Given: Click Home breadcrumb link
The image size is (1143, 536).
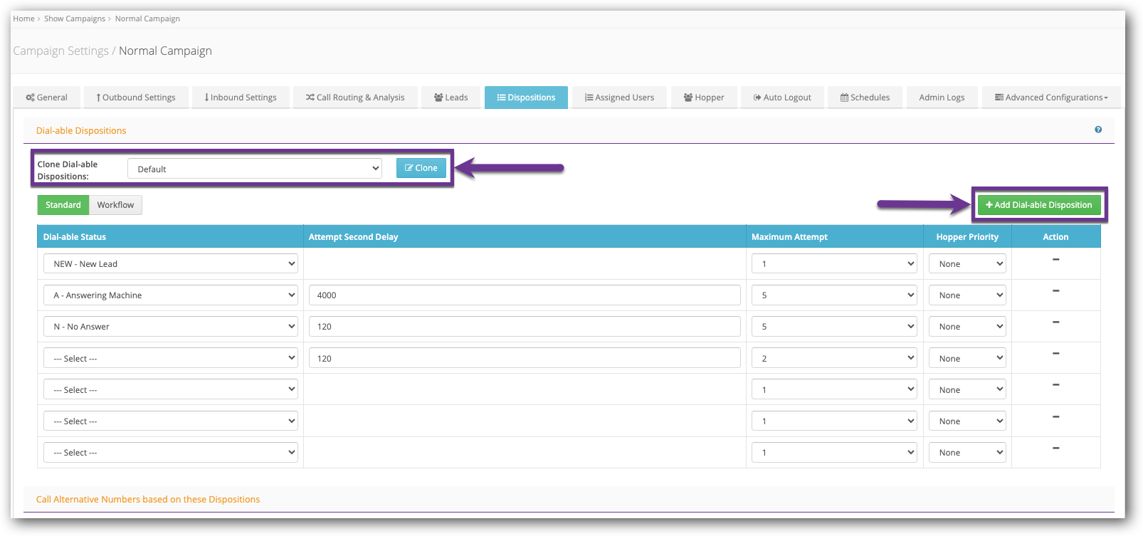Looking at the screenshot, I should [x=23, y=19].
